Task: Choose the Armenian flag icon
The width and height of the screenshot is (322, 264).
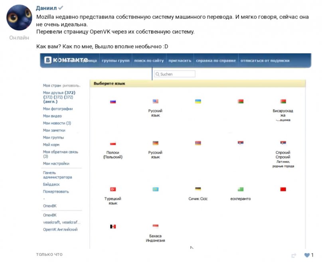Action: coord(198,143)
